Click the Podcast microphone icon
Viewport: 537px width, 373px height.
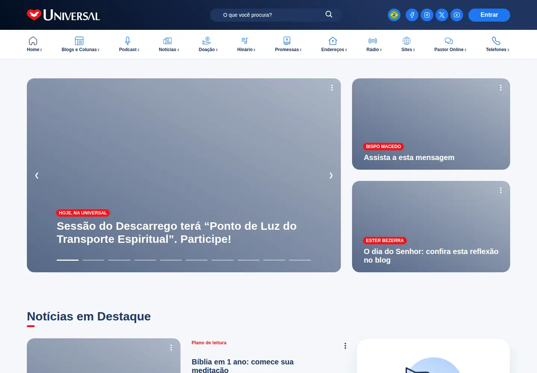pos(128,41)
